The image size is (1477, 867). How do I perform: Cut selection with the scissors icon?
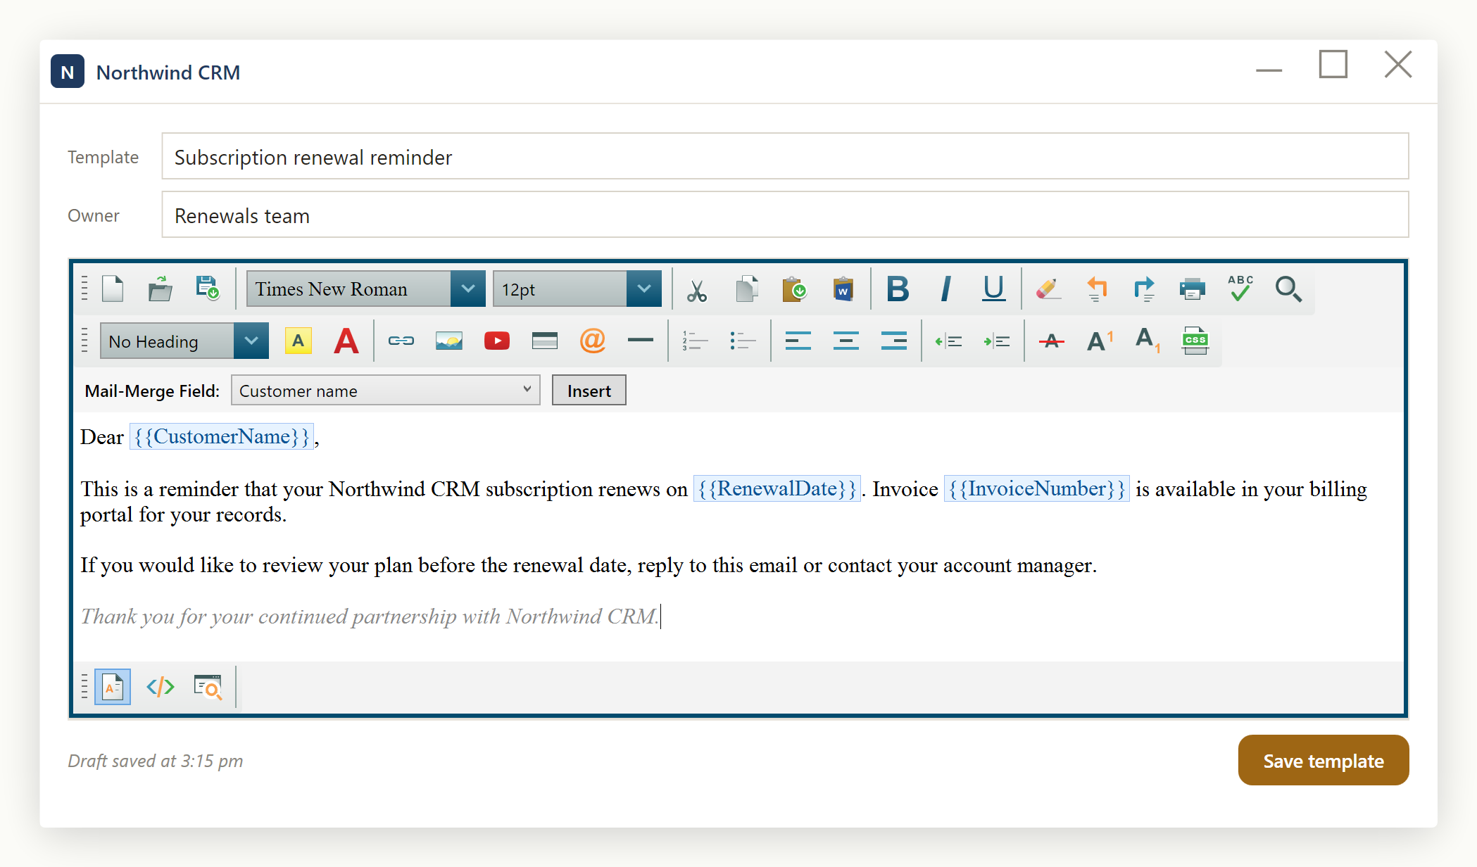tap(697, 289)
